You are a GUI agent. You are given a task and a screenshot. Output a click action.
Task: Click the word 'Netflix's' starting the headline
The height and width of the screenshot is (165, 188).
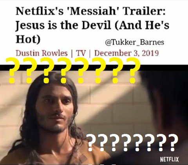pos(40,11)
